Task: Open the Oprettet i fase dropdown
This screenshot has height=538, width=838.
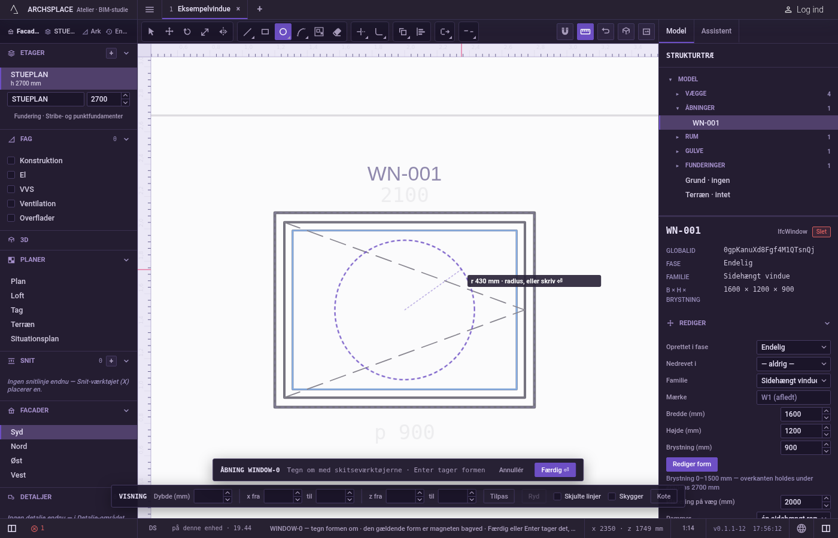Action: (x=794, y=347)
